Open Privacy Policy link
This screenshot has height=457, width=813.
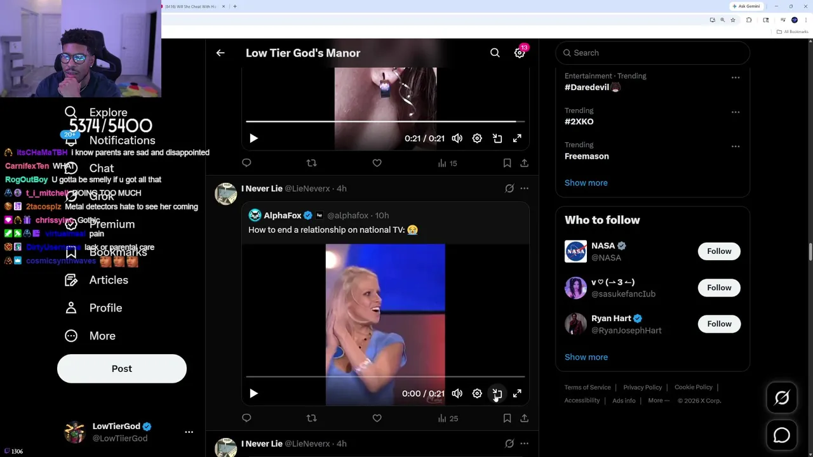click(x=642, y=387)
